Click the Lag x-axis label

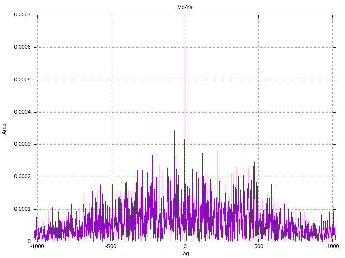pyautogui.click(x=184, y=254)
